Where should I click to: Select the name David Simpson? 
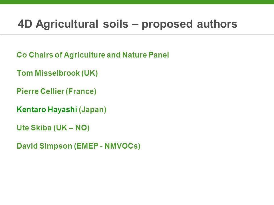pos(45,146)
